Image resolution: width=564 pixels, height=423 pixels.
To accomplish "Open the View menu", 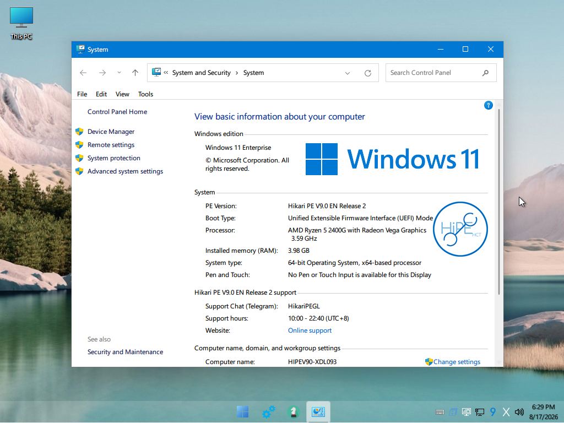I will pyautogui.click(x=122, y=94).
